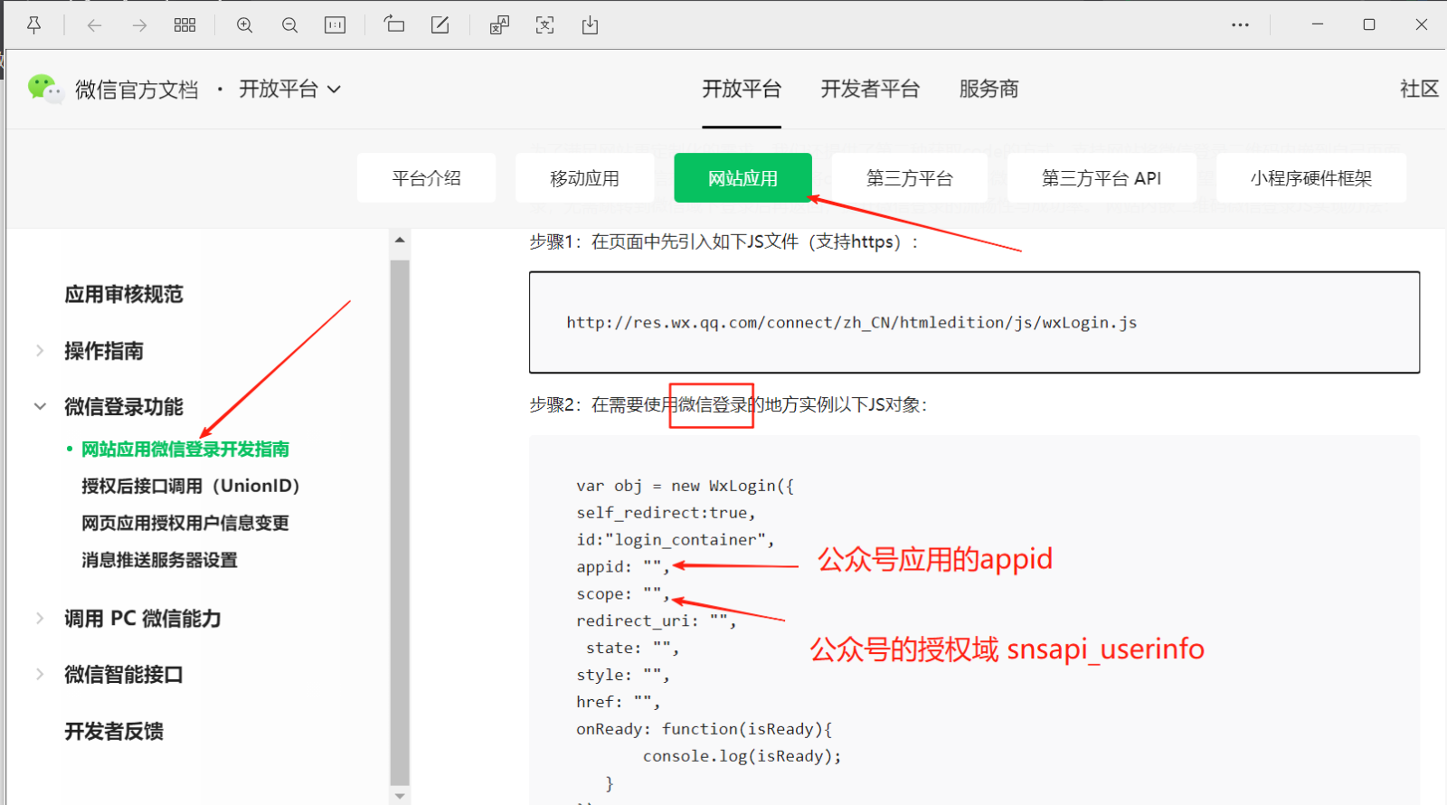Click the 'style: "",' code line
Screen dimensions: 1447x805
623,676
